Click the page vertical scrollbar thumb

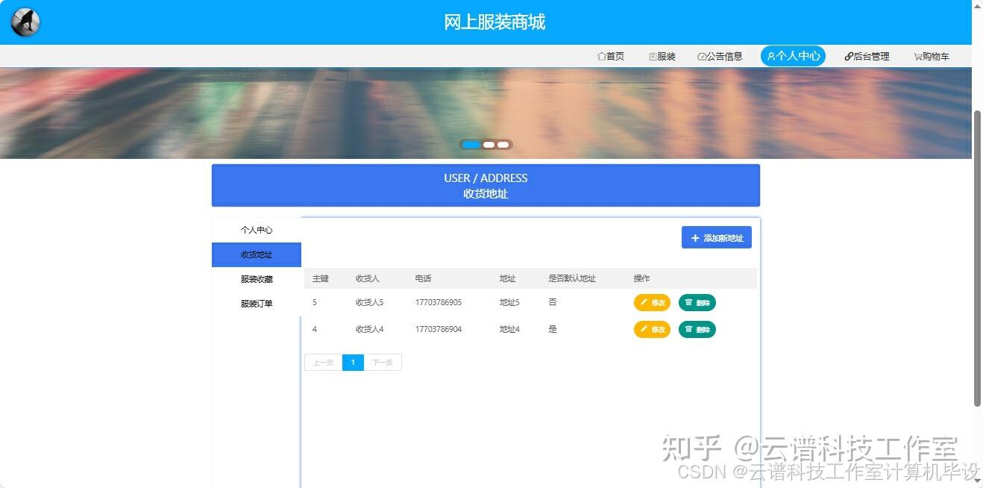[x=977, y=258]
